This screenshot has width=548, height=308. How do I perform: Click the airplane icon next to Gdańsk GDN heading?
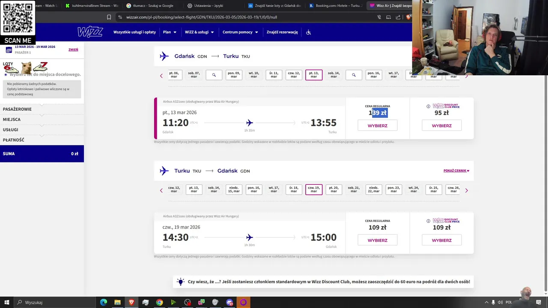(x=164, y=56)
